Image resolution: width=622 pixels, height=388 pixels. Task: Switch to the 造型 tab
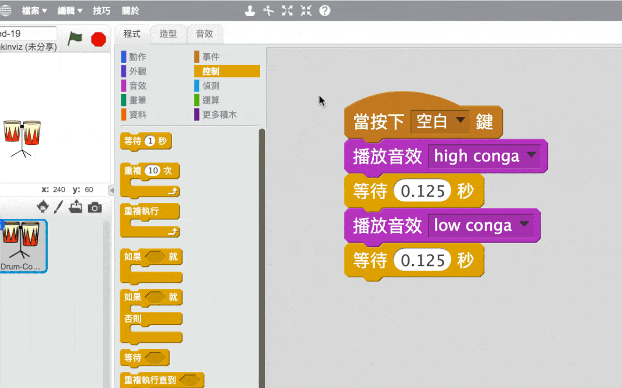[168, 34]
